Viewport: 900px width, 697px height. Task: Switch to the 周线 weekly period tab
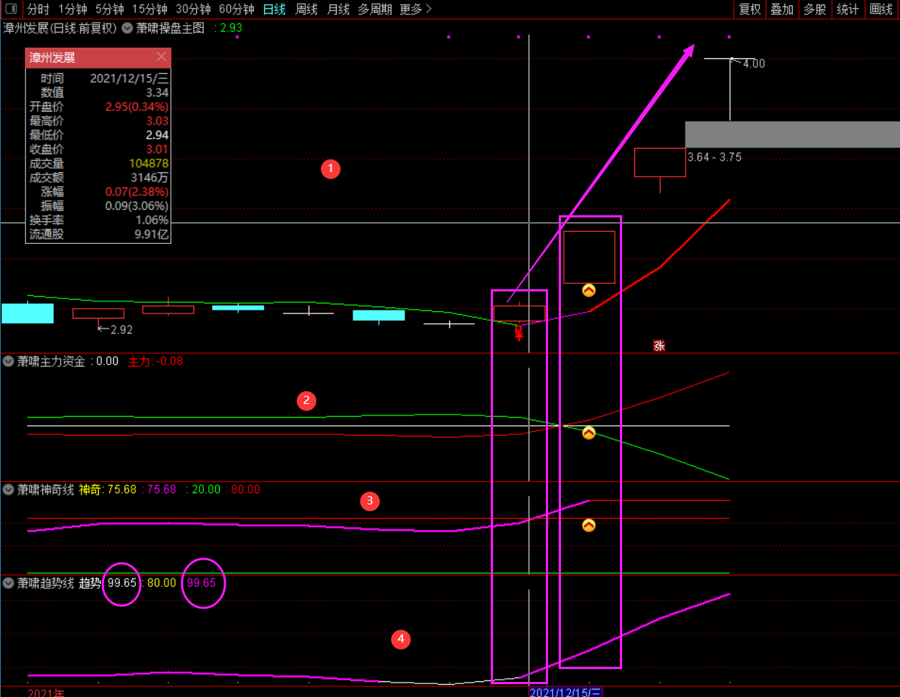click(306, 9)
